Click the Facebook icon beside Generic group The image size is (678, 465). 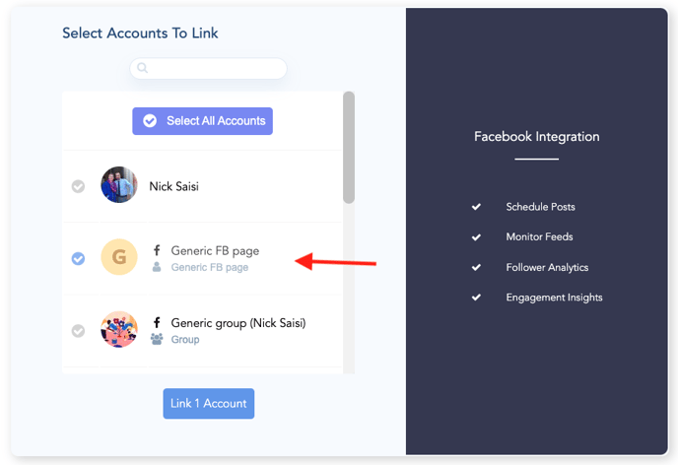click(x=157, y=322)
